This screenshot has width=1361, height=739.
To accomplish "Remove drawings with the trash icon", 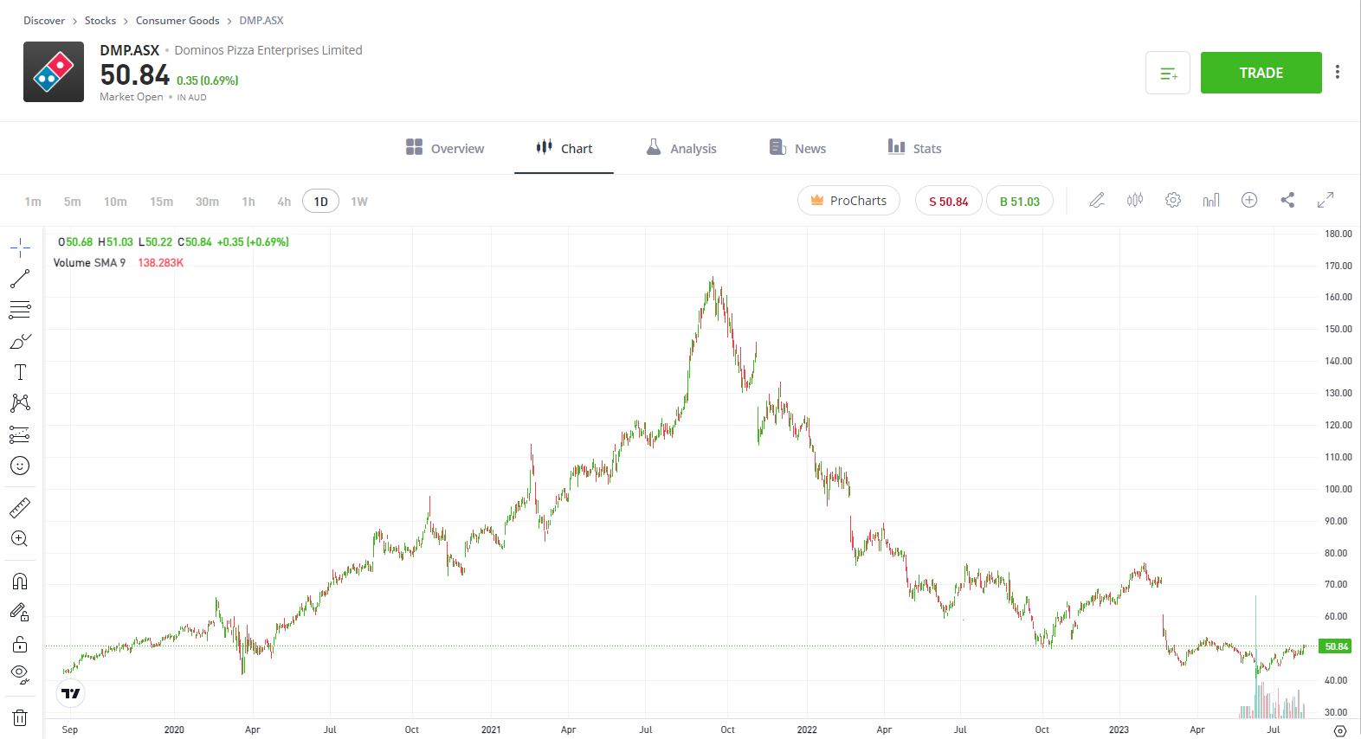I will [x=20, y=717].
